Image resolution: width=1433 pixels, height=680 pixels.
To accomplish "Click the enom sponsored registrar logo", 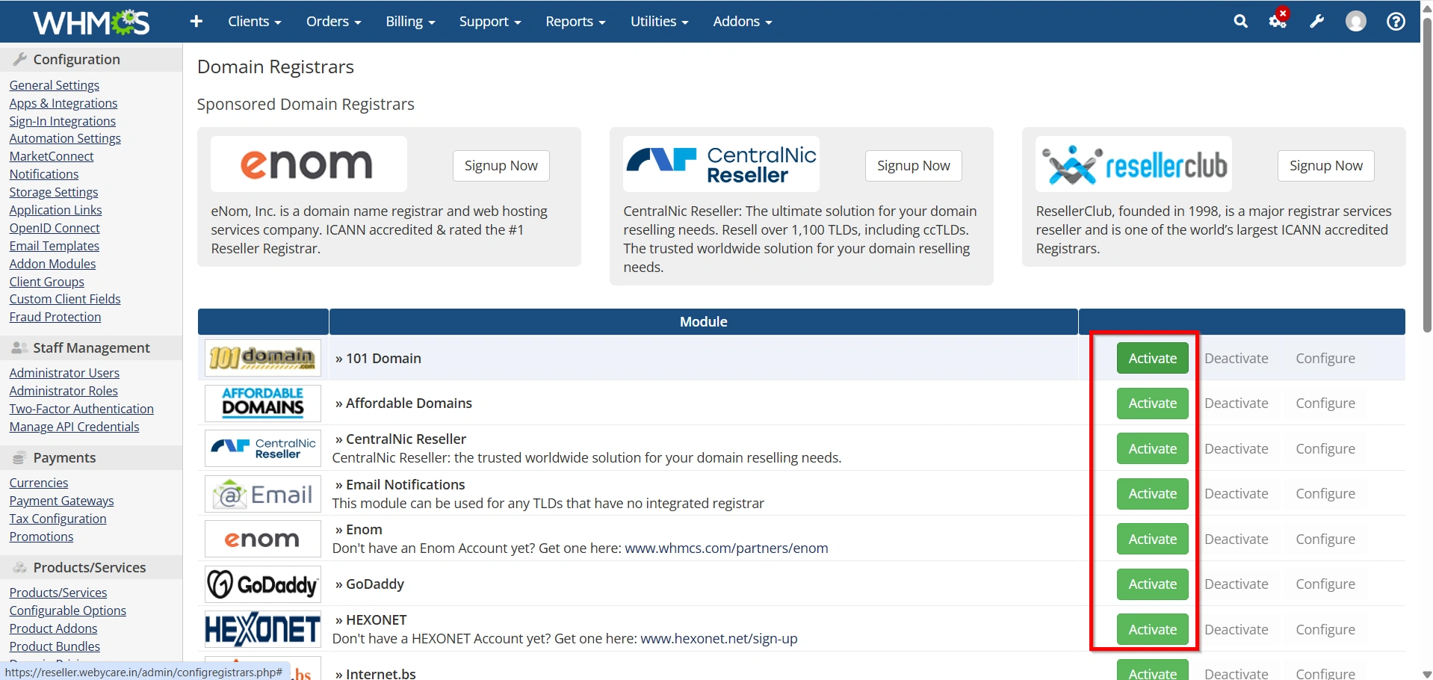I will point(309,164).
